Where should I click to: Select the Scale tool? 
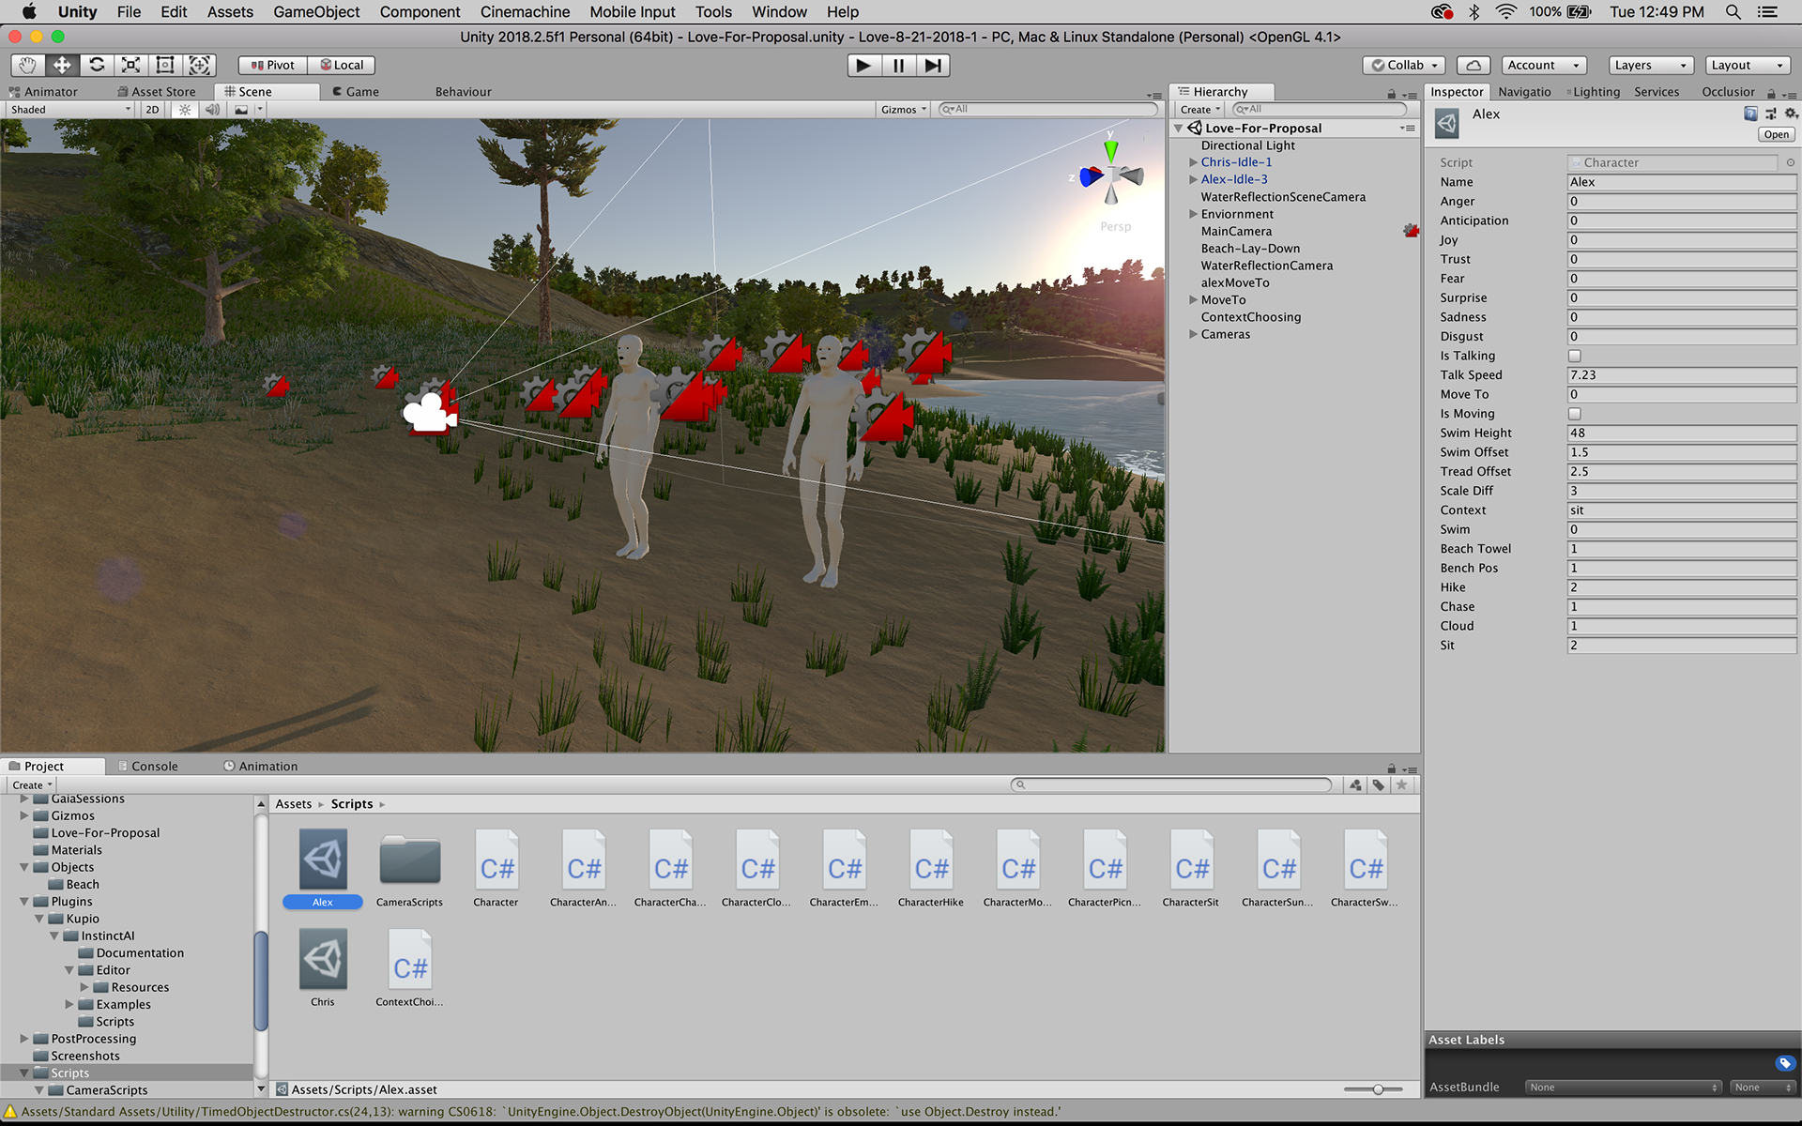[x=131, y=65]
